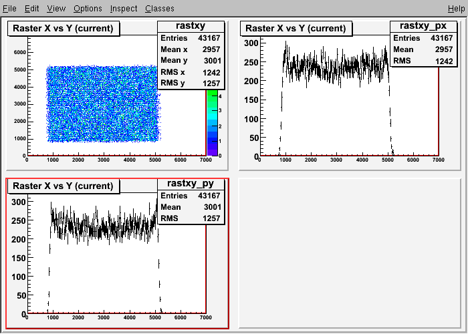
Task: Click the empty fourth pad of the canvas
Action: tap(350, 253)
